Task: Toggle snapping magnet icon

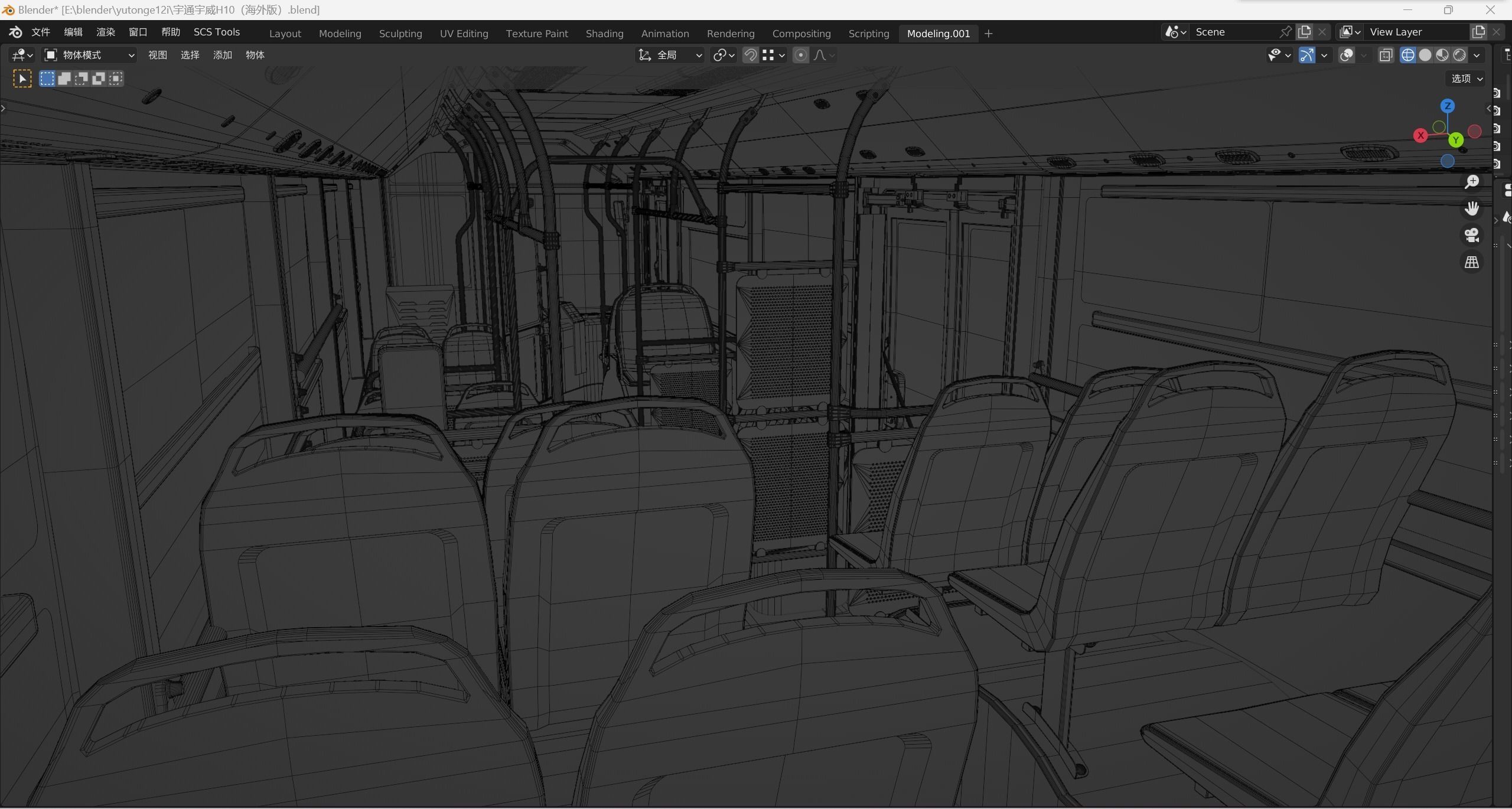Action: [x=750, y=55]
